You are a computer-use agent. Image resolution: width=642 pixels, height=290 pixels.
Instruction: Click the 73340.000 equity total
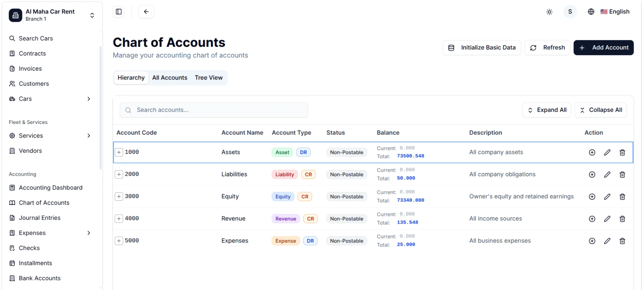click(x=410, y=200)
